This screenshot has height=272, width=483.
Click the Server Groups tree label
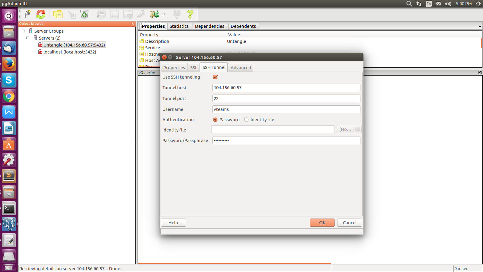click(49, 31)
